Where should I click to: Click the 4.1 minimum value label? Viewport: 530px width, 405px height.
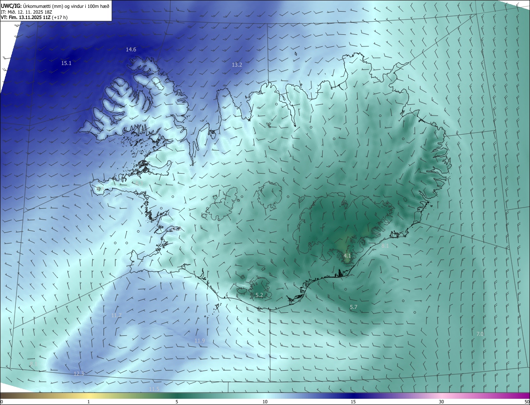(x=347, y=256)
